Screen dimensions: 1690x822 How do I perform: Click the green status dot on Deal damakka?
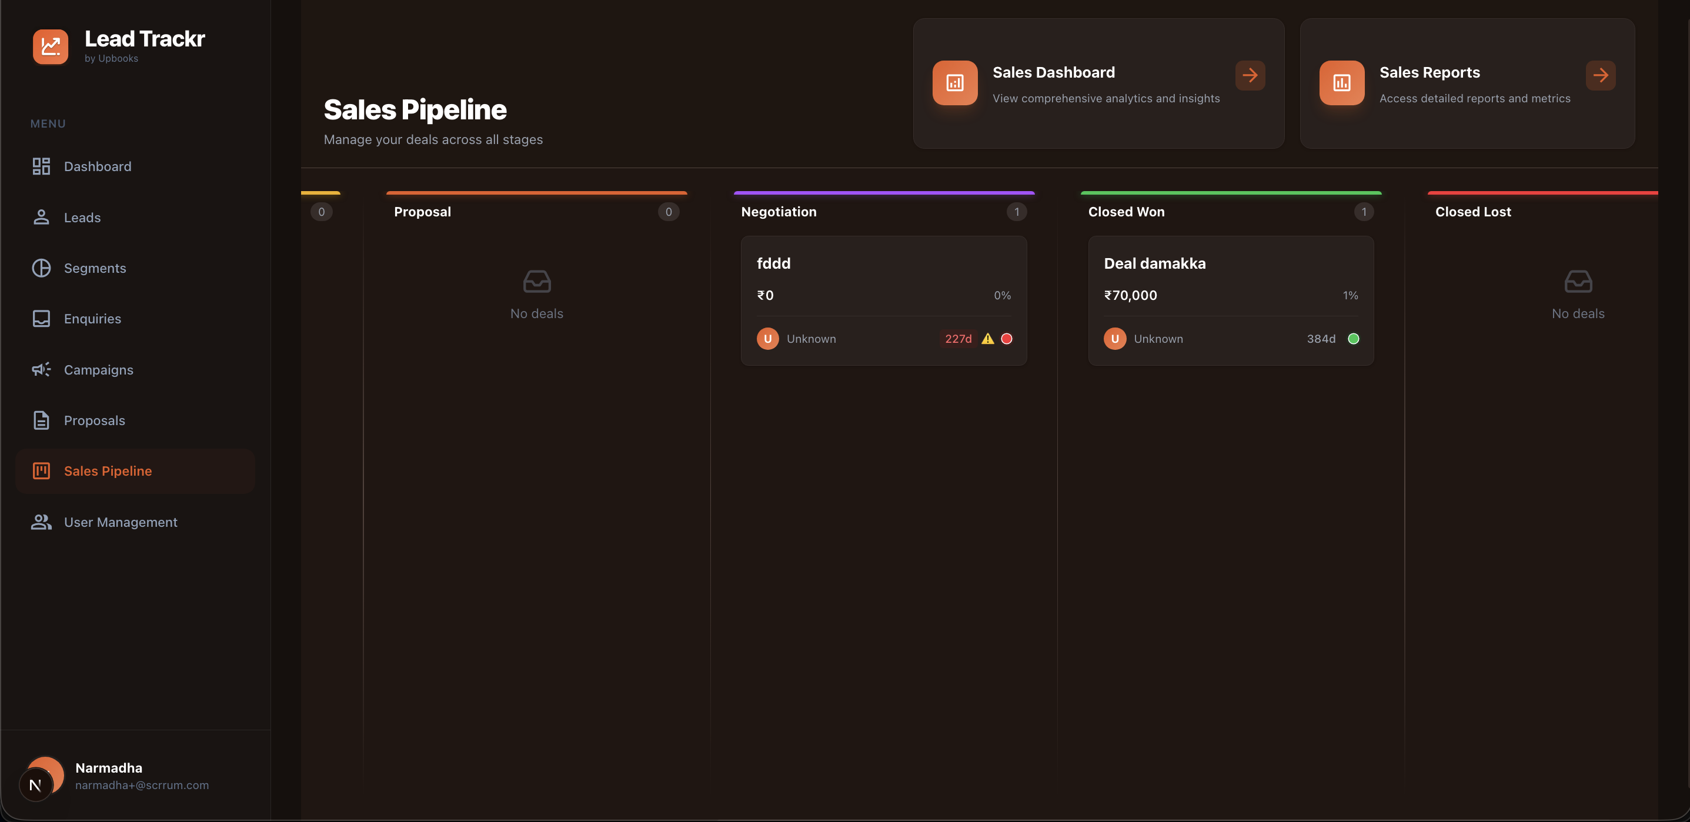click(x=1354, y=339)
